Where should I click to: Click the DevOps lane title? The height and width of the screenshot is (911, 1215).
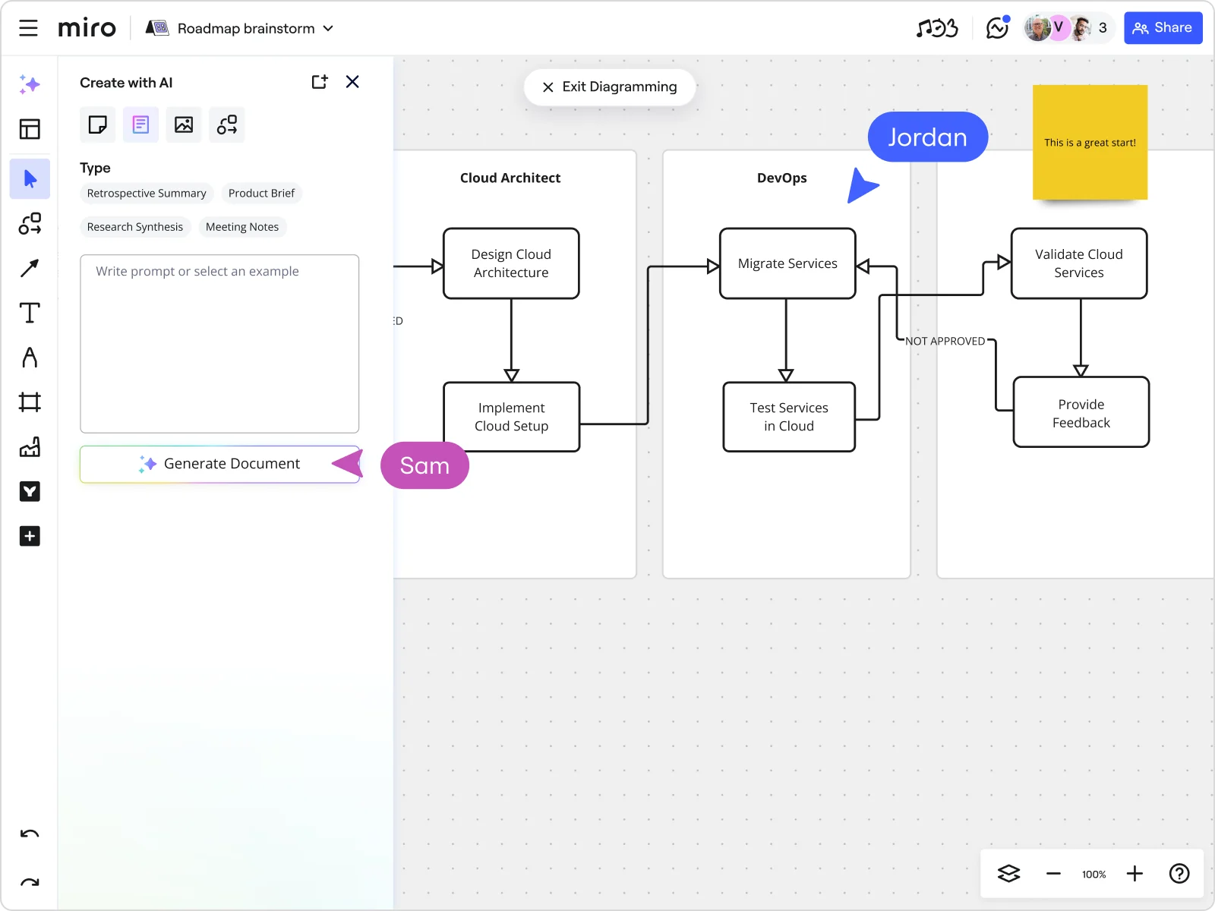pos(782,178)
